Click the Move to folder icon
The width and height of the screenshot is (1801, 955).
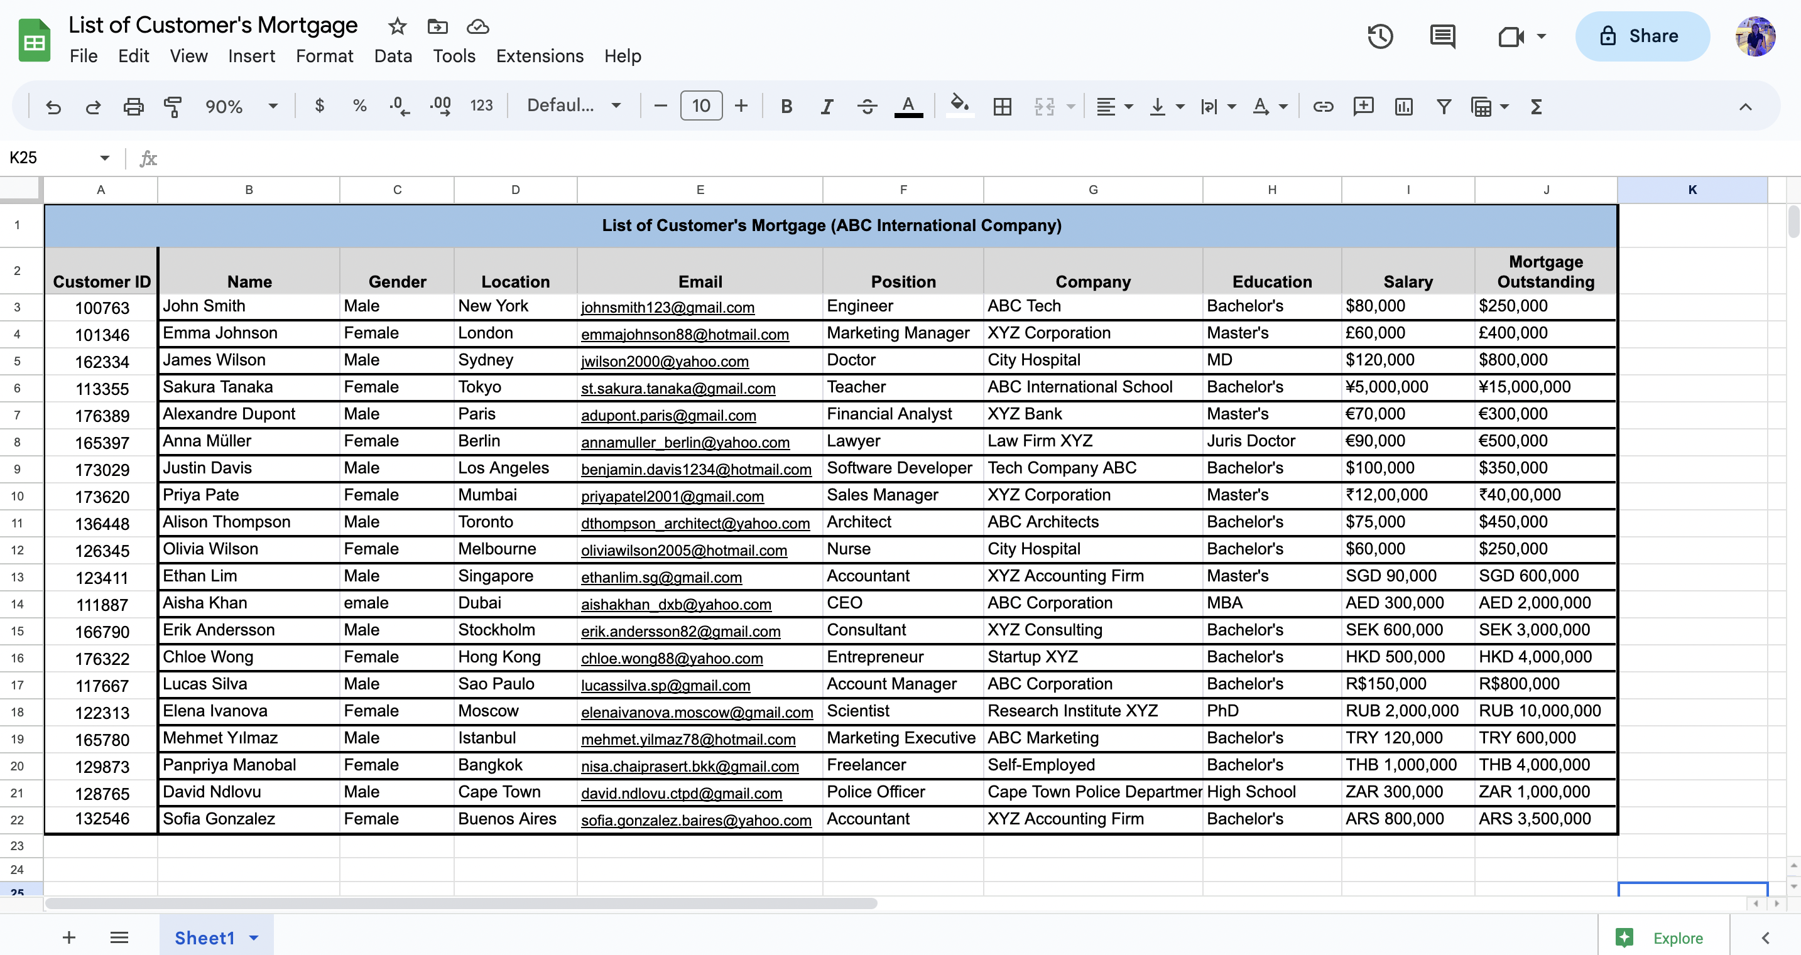click(438, 26)
